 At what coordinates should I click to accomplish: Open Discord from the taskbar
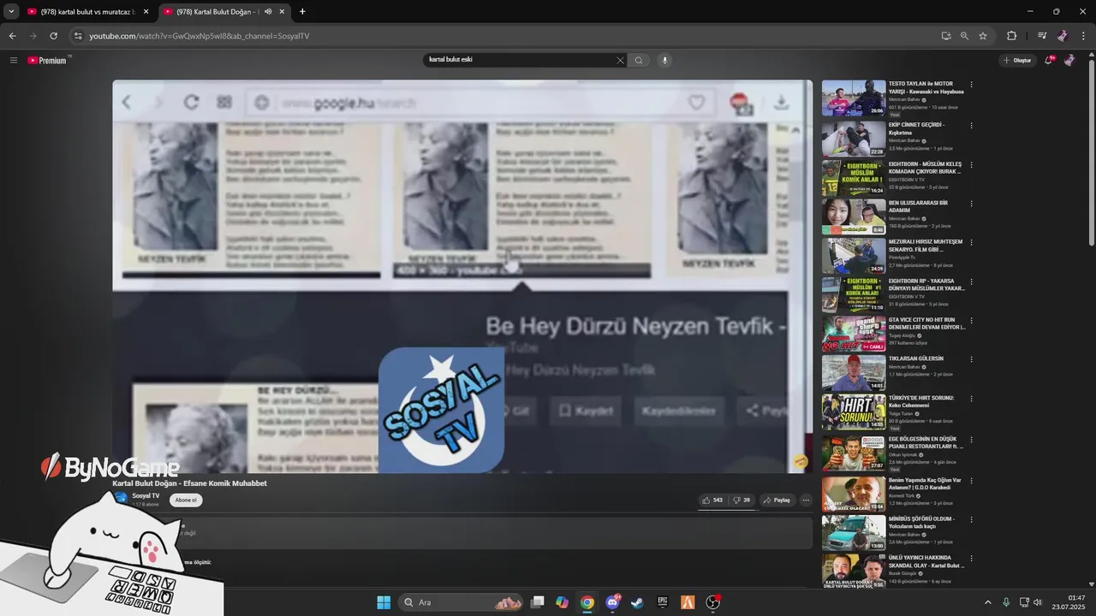[x=612, y=602]
